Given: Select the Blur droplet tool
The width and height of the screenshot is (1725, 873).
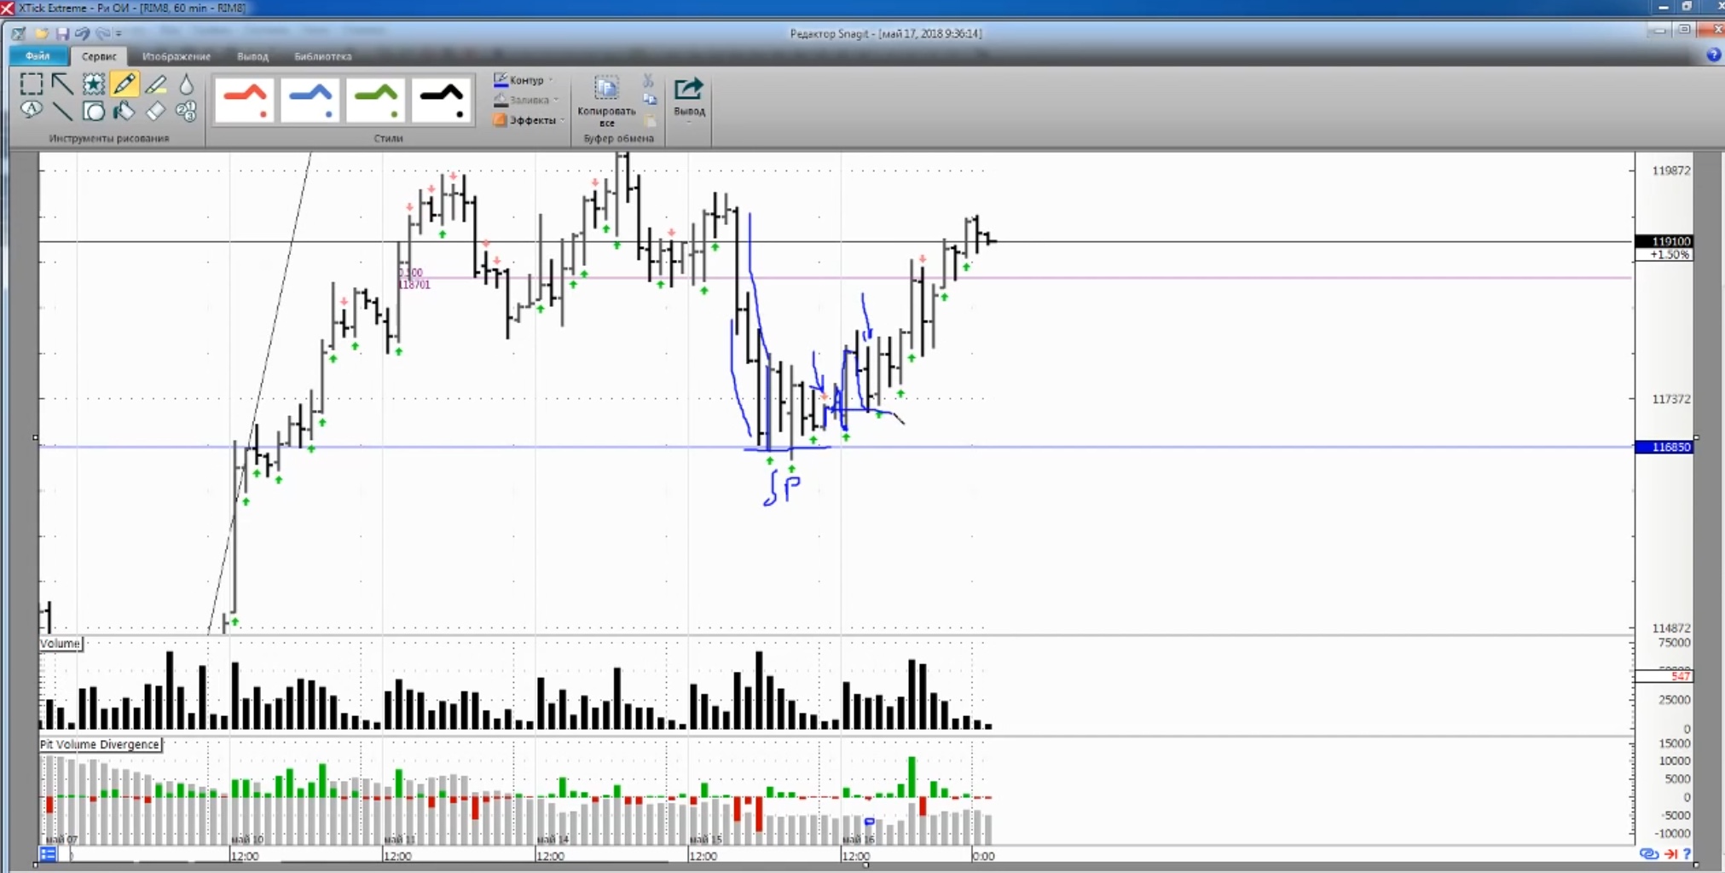Looking at the screenshot, I should 186,84.
